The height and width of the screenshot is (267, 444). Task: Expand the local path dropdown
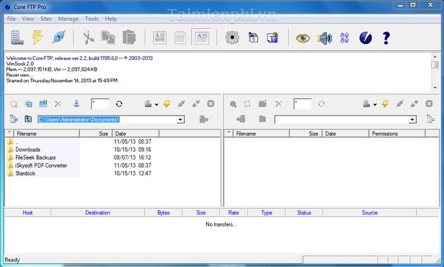[x=180, y=120]
